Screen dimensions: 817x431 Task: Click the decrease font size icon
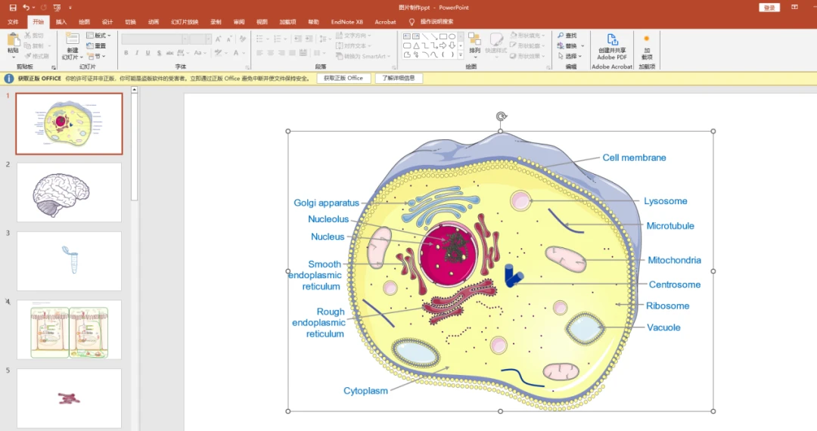coord(229,39)
